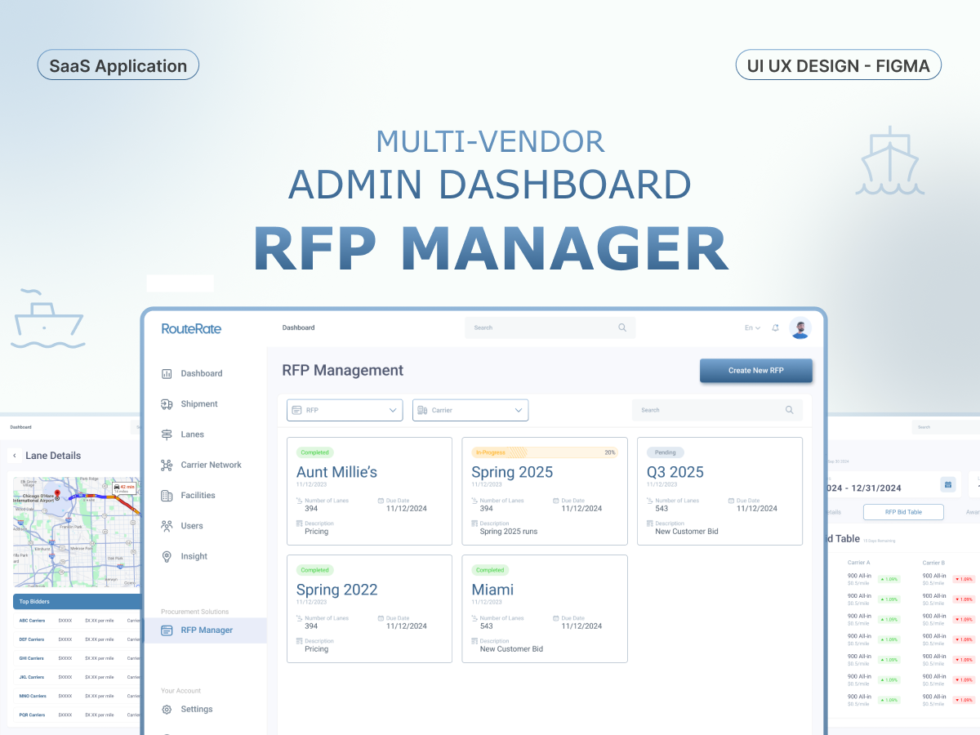The width and height of the screenshot is (980, 735).
Task: Select RFP Manager in the sidebar
Action: point(206,630)
